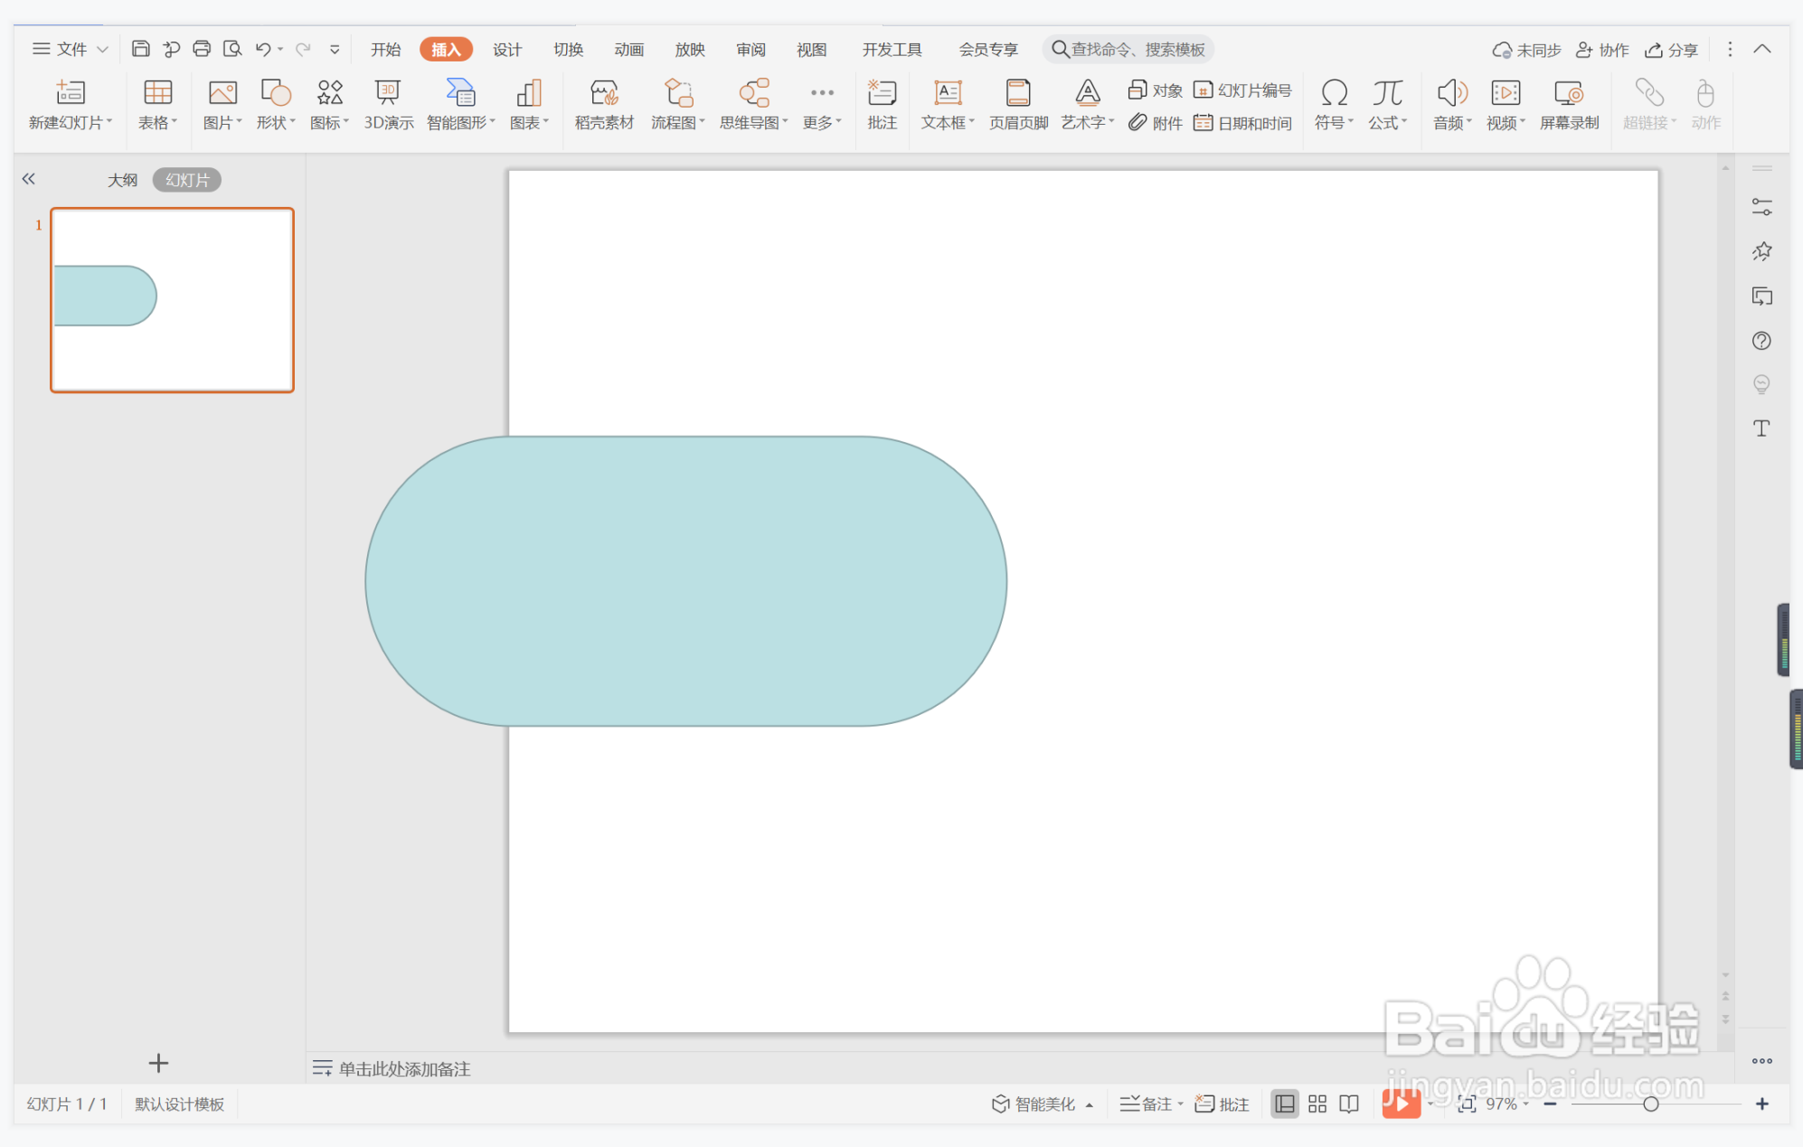The image size is (1803, 1147).
Task: Switch to reading view mode
Action: [x=1349, y=1104]
